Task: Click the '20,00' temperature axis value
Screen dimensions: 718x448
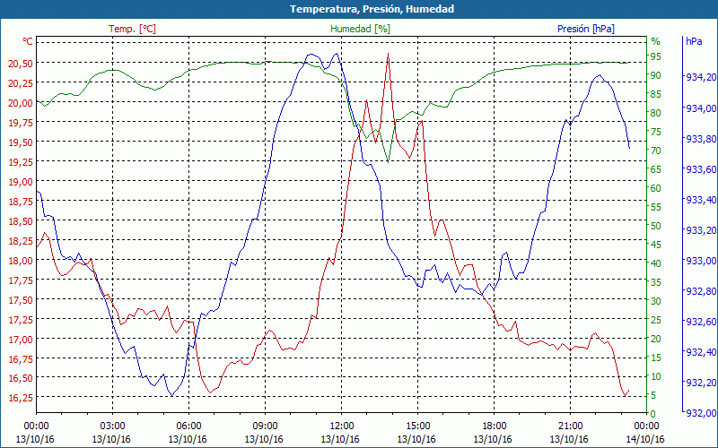Action: point(21,103)
